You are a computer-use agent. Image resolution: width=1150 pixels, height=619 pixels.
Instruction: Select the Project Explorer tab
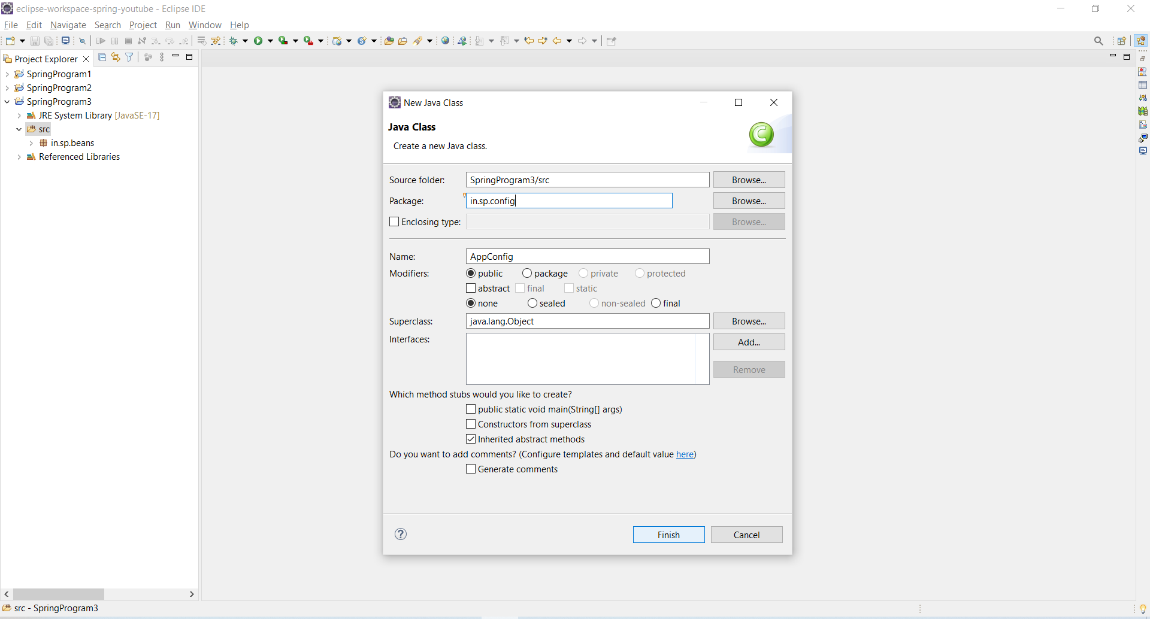(x=46, y=59)
